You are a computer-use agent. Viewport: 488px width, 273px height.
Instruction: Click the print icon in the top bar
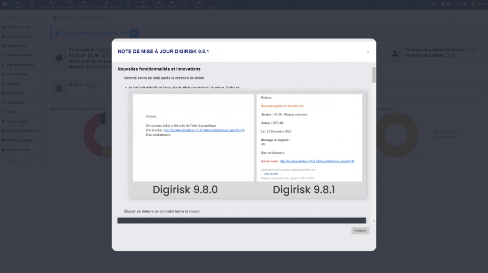click(x=444, y=4)
